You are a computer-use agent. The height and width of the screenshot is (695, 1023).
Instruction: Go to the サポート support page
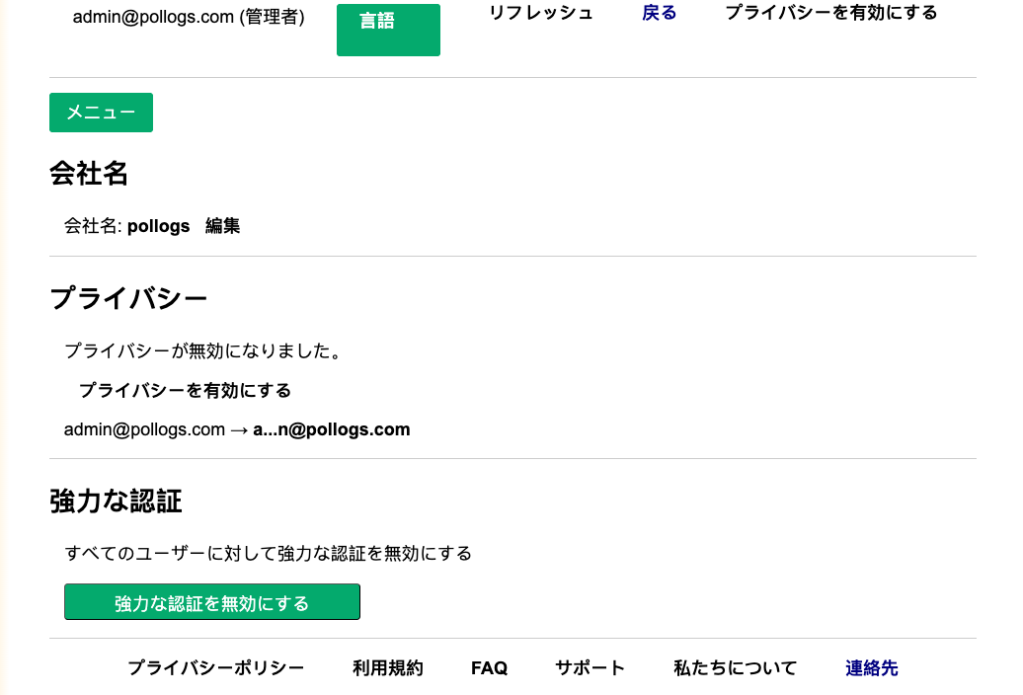(x=590, y=667)
